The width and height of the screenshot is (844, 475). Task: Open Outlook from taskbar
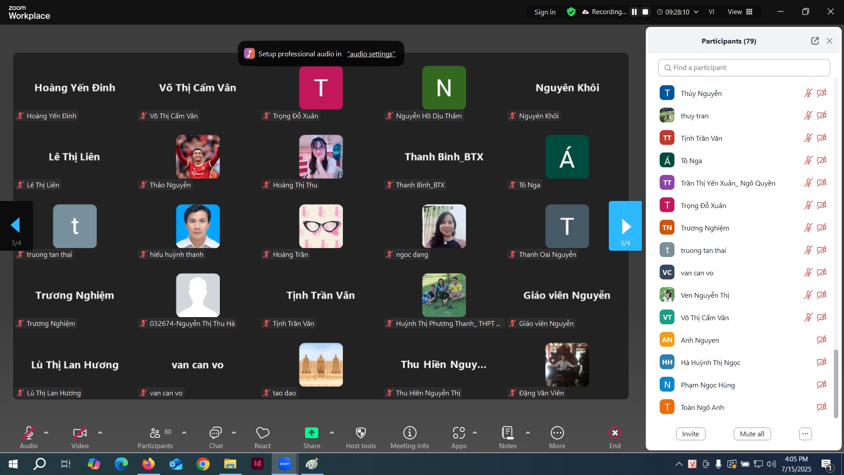(176, 464)
